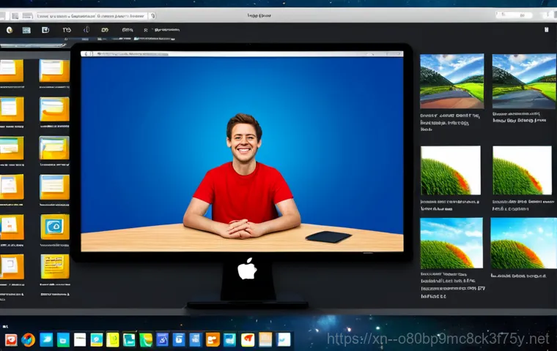Open the yellow folder with blue cloud-camera badge
557x351 pixels.
tap(55, 227)
